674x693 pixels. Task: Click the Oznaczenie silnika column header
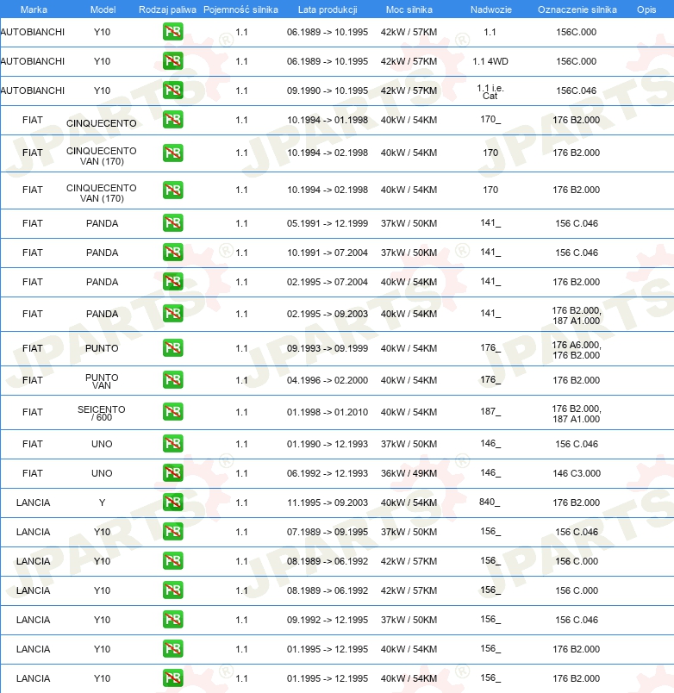coord(577,9)
